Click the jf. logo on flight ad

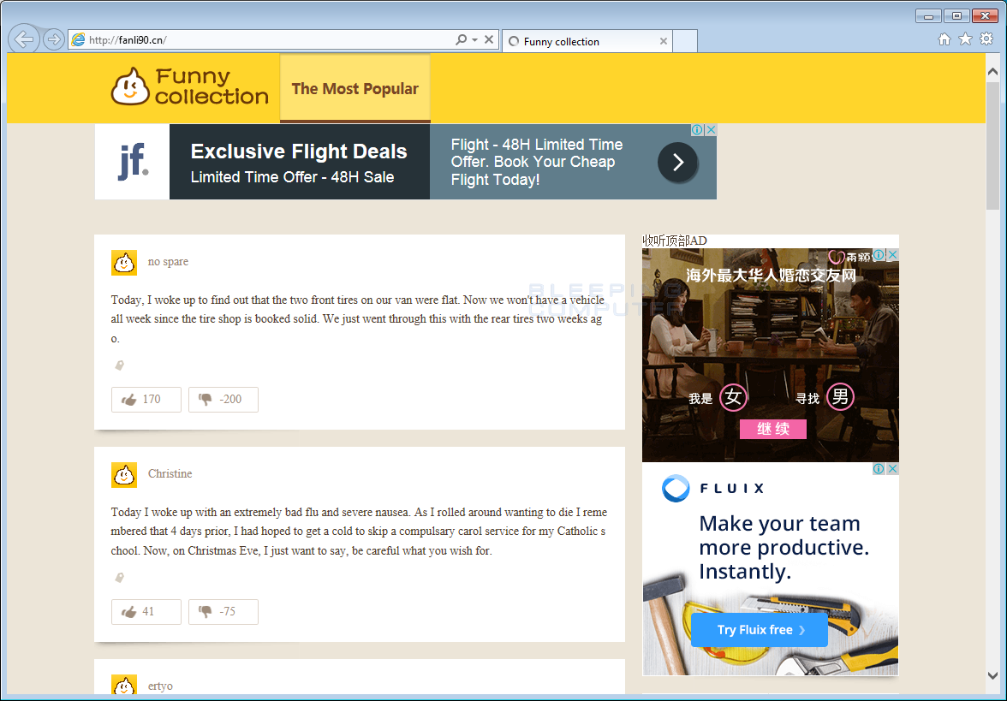(133, 162)
